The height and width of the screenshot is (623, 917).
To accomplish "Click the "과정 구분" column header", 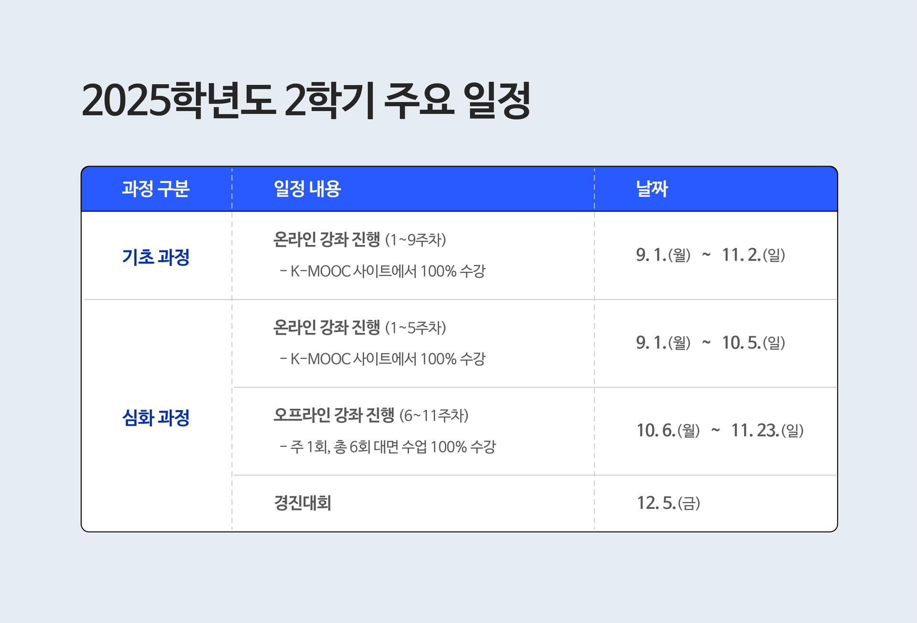I will click(156, 189).
